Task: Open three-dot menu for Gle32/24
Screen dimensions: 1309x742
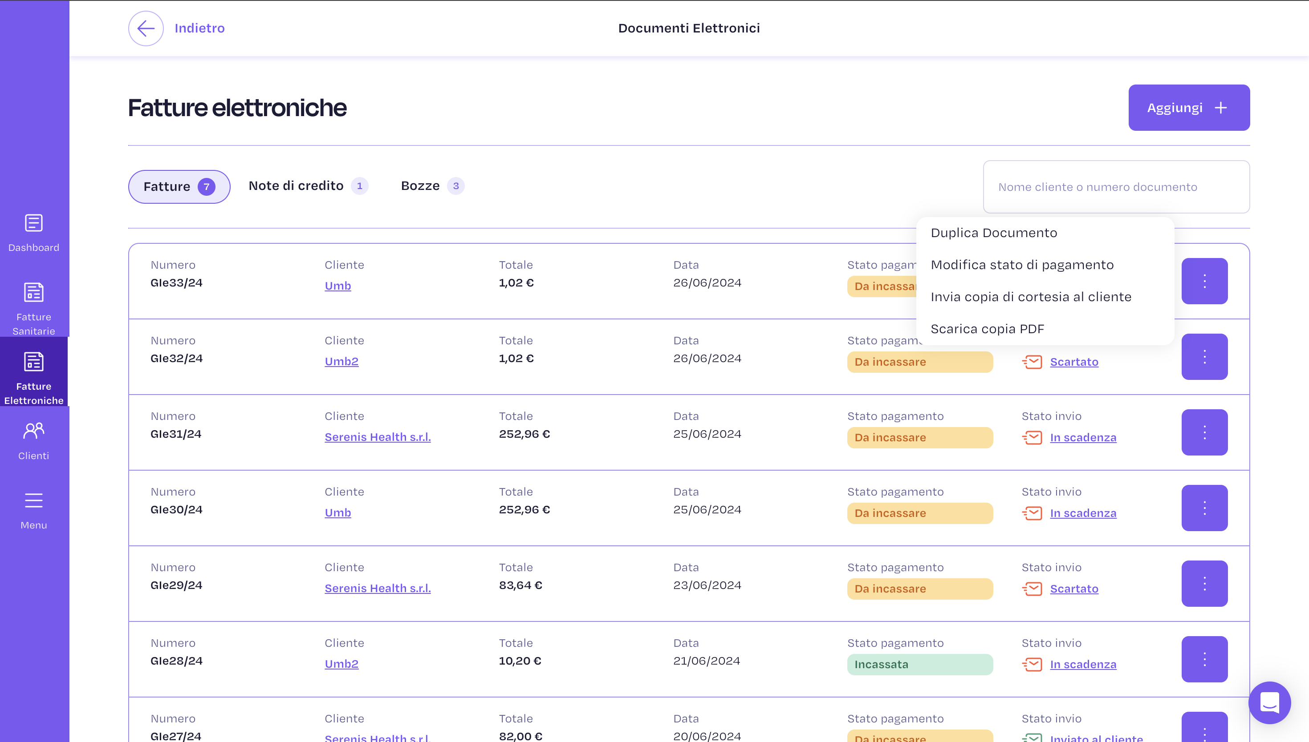Action: (1204, 357)
